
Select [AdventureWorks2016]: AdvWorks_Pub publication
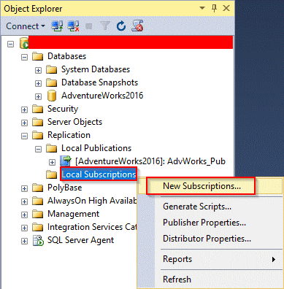(150, 161)
